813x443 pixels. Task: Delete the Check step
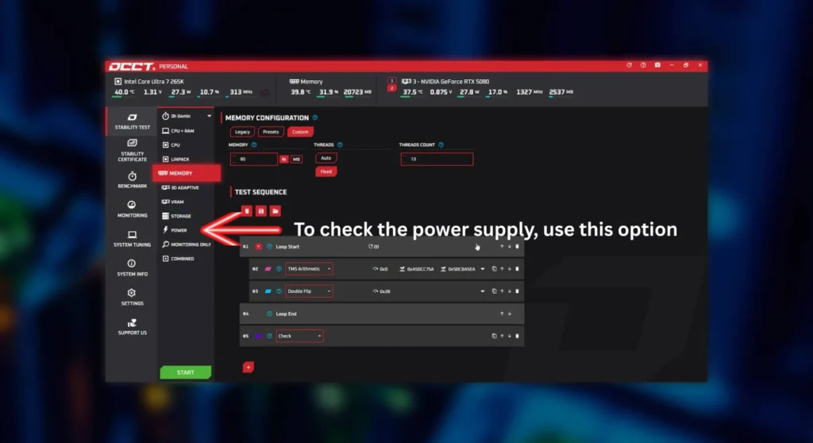pyautogui.click(x=517, y=336)
